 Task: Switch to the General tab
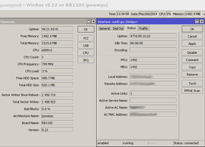pos(104,29)
